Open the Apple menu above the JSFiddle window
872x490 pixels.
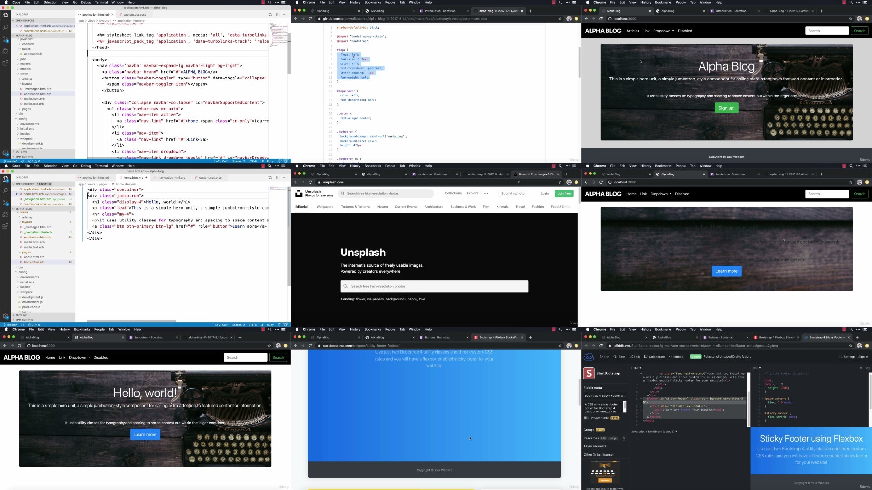pos(588,329)
